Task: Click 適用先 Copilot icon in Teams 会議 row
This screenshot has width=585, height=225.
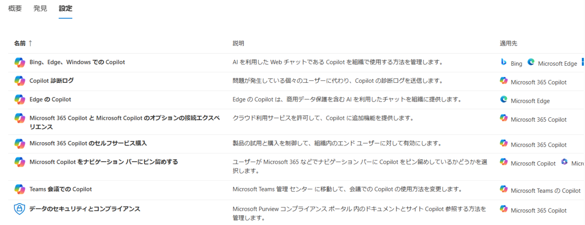Action: coord(504,189)
